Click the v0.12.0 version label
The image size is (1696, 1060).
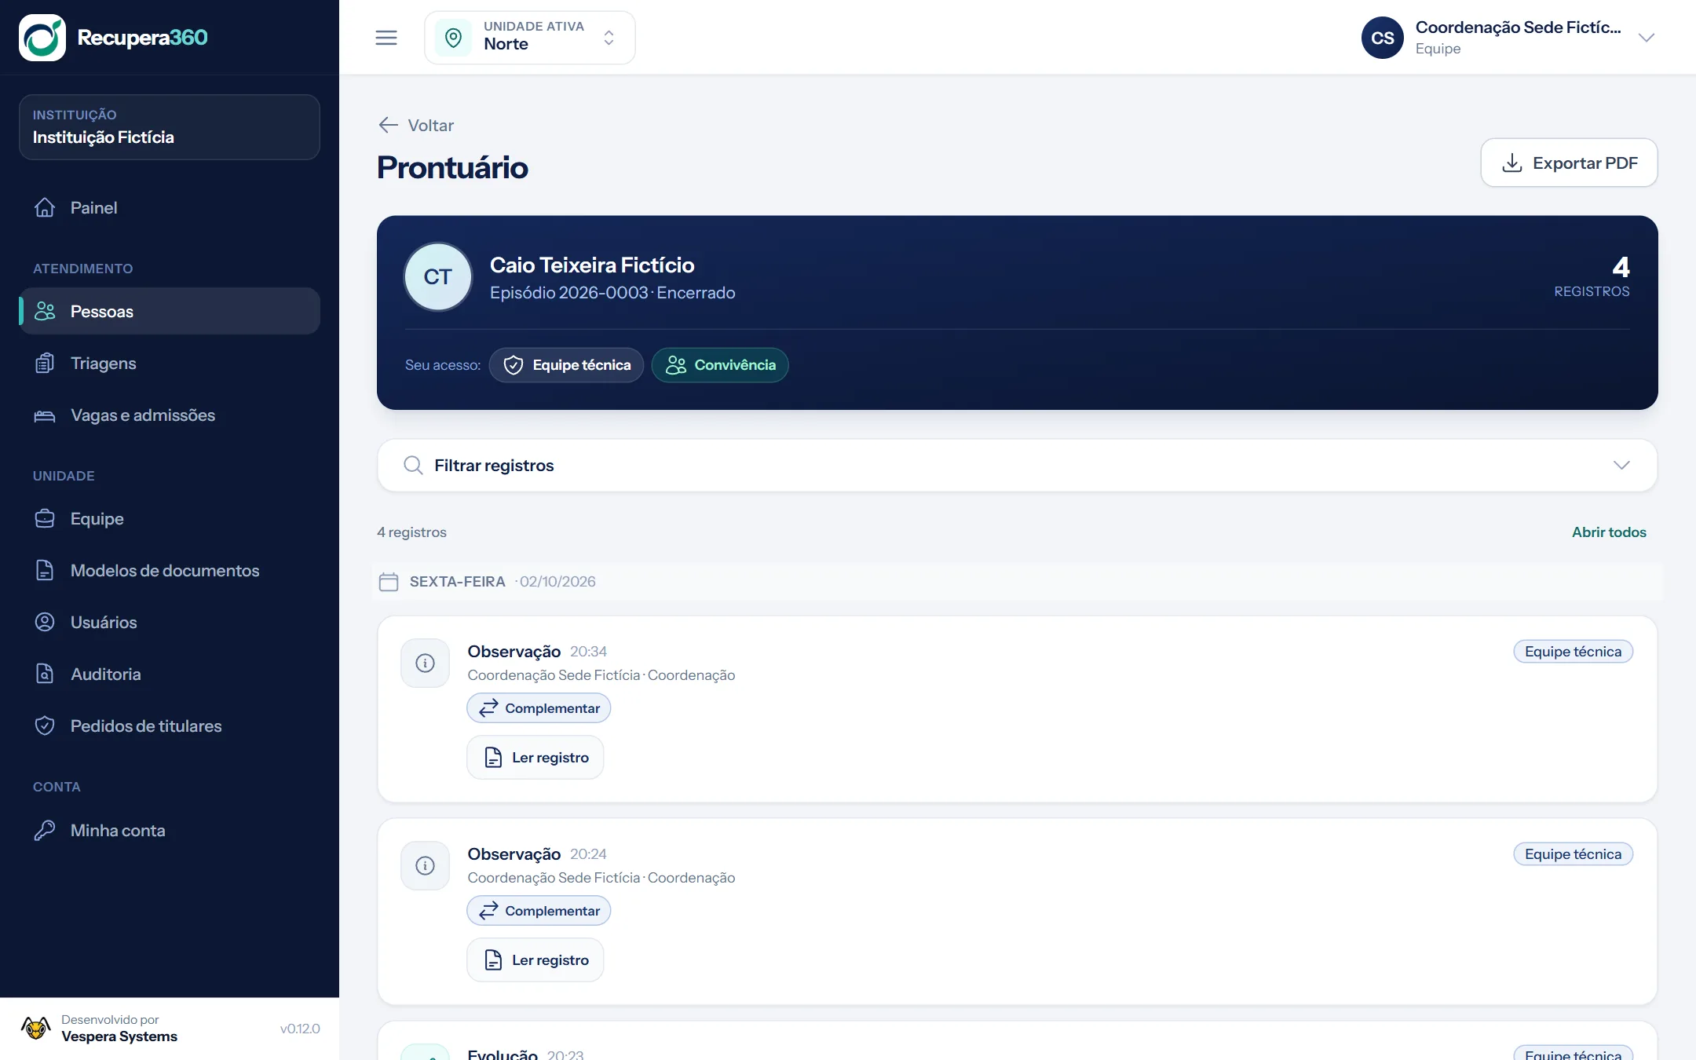tap(300, 1028)
